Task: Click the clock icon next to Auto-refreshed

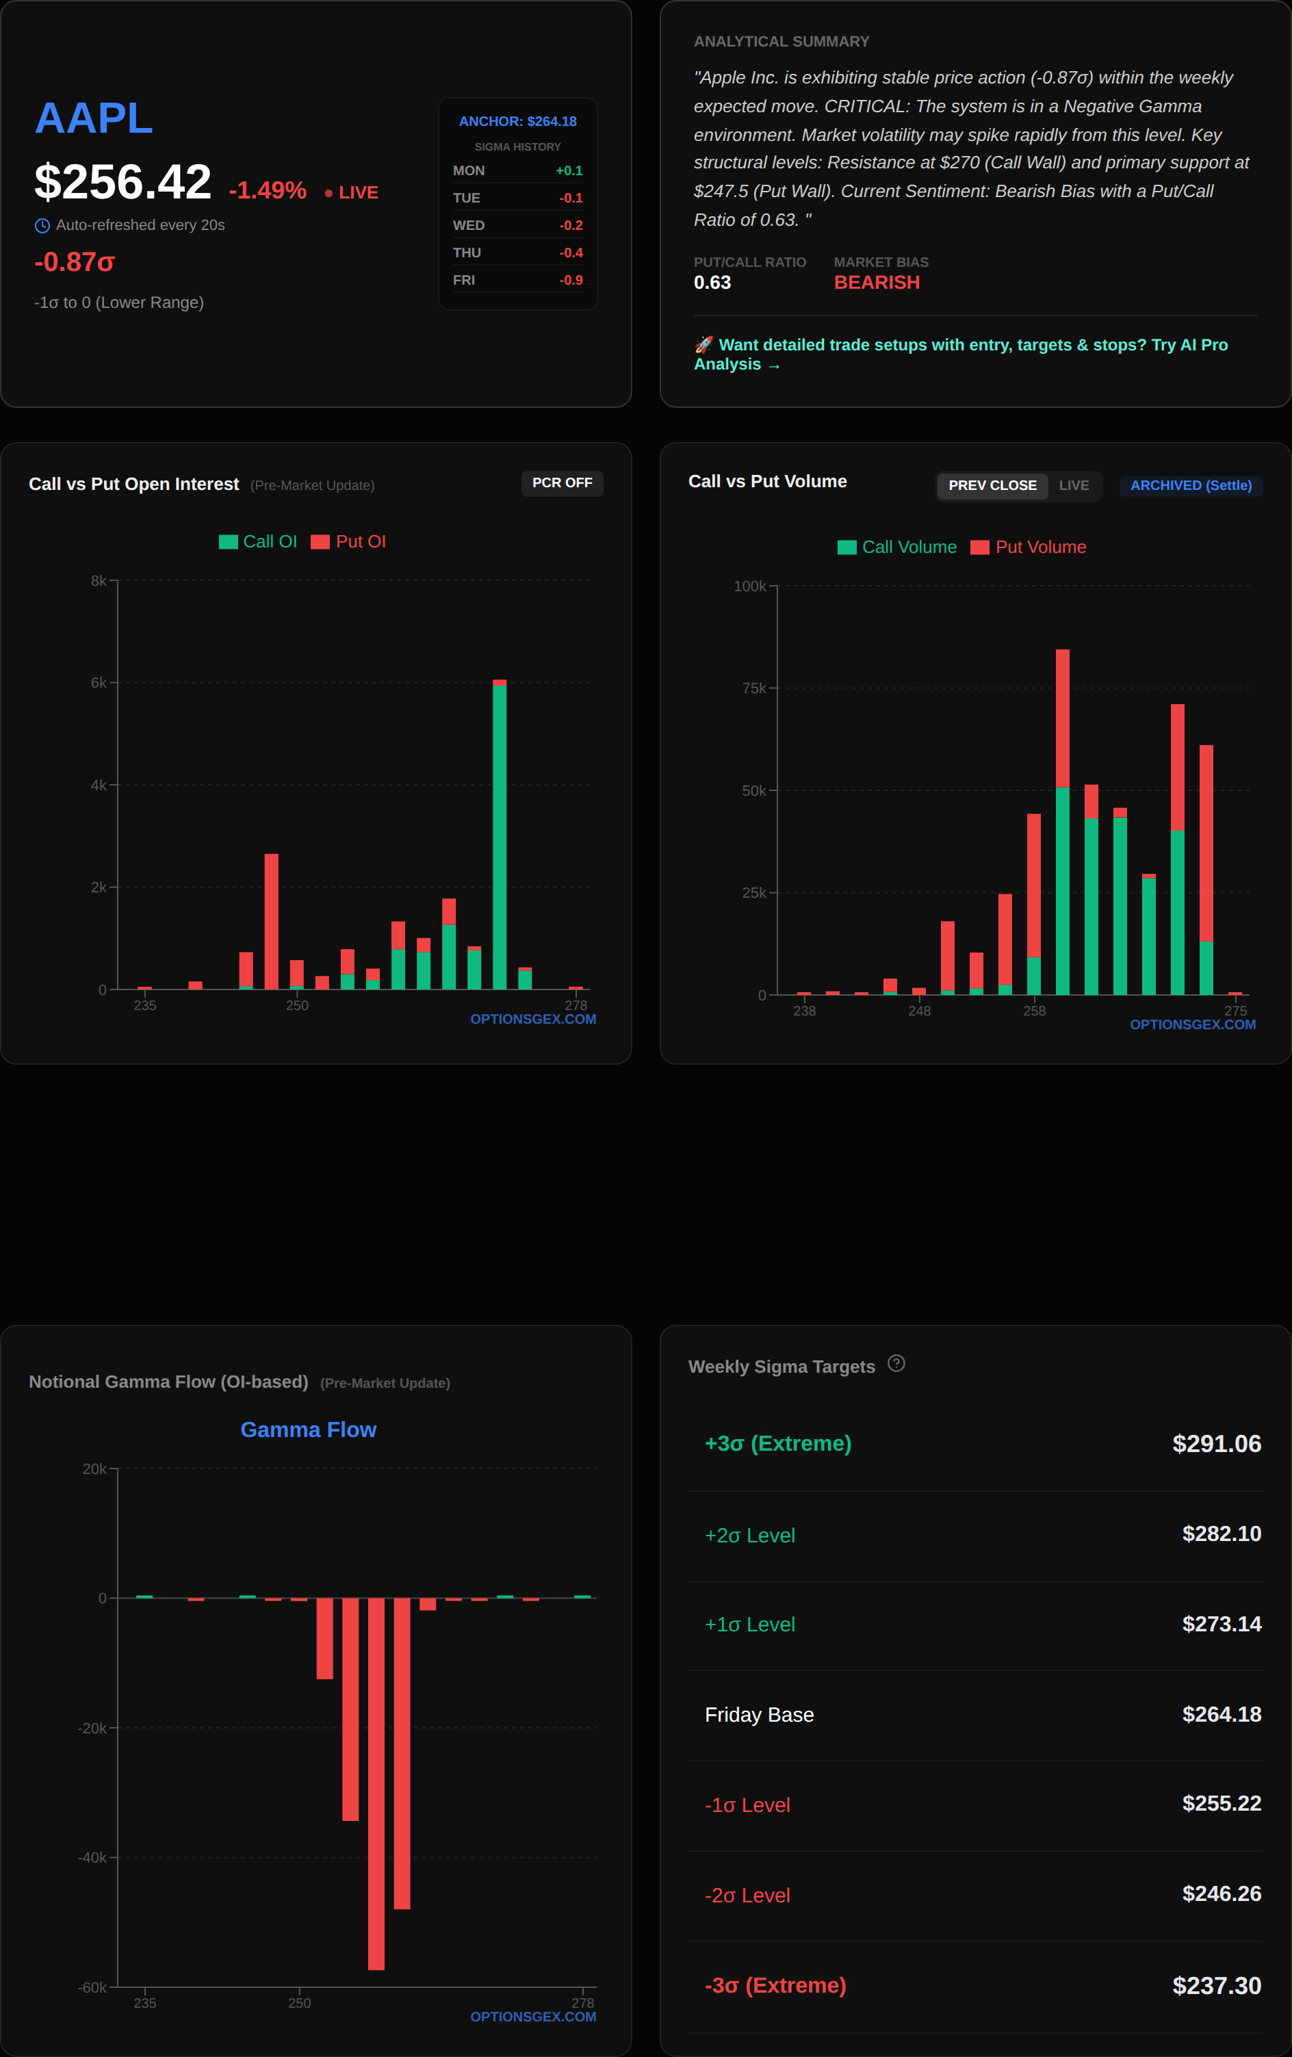Action: [42, 226]
